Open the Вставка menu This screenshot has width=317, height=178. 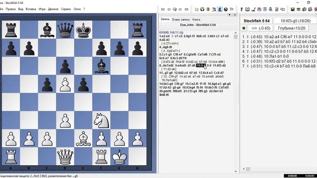pos(31,9)
